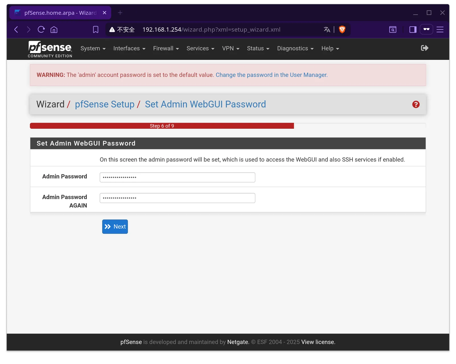Open a new browser tab

[x=120, y=13]
